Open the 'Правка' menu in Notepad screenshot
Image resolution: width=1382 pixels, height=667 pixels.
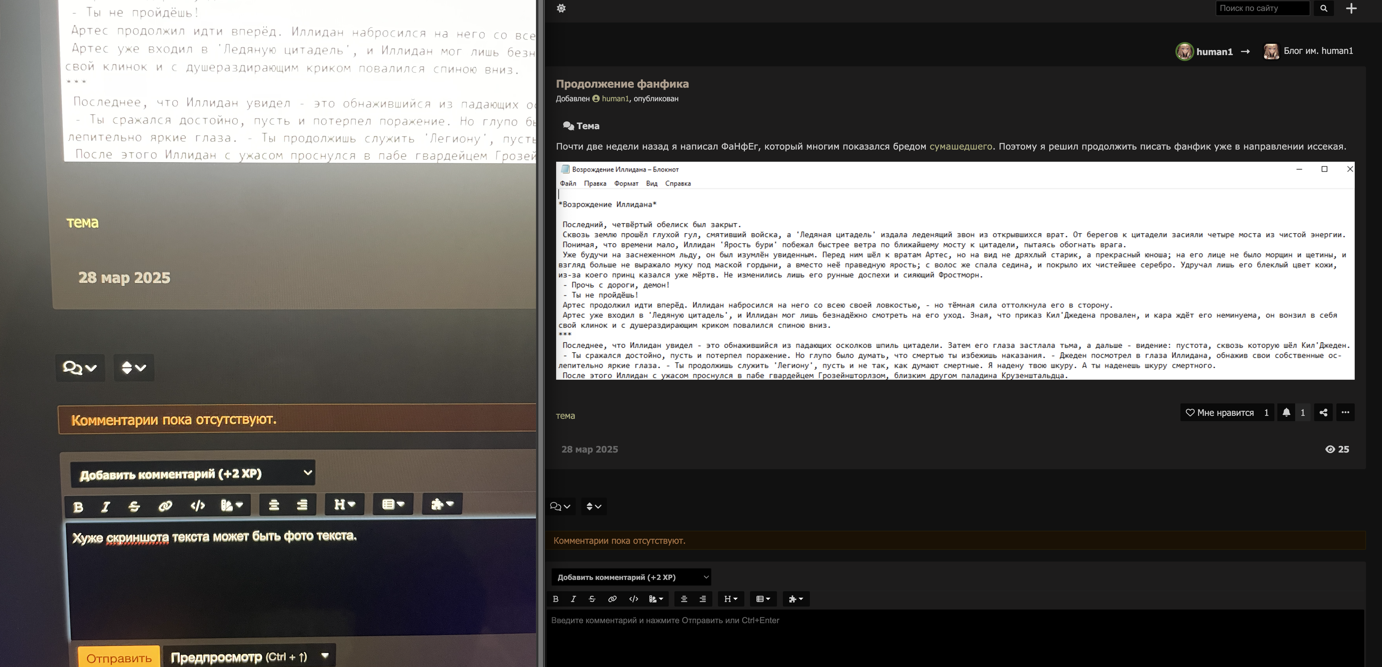point(595,183)
